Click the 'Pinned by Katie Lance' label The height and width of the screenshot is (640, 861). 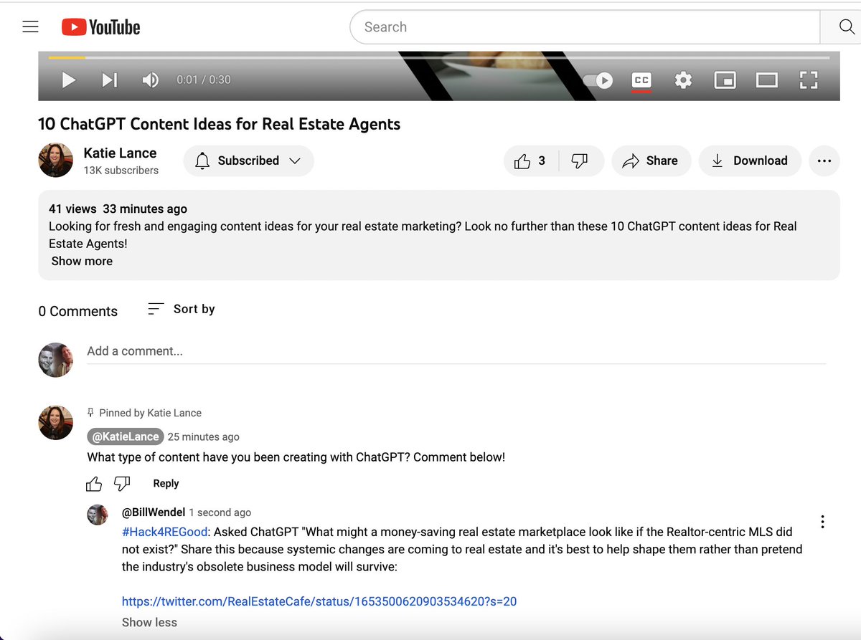pos(150,413)
